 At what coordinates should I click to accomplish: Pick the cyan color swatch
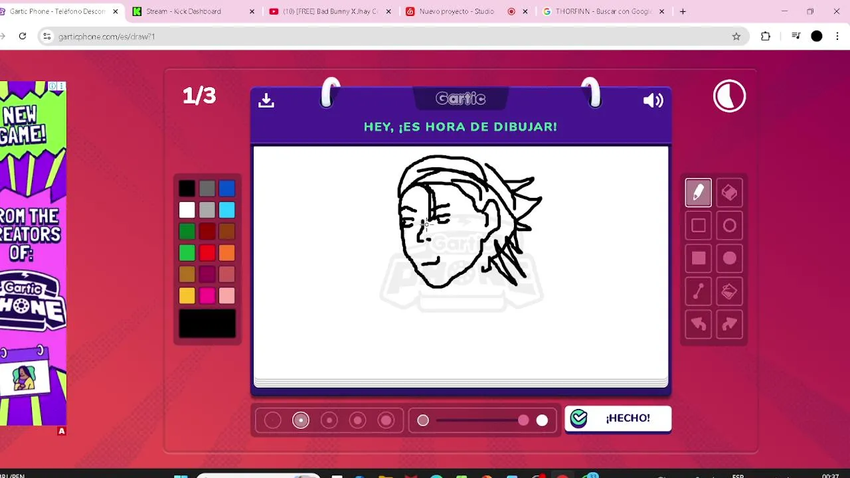[227, 210]
